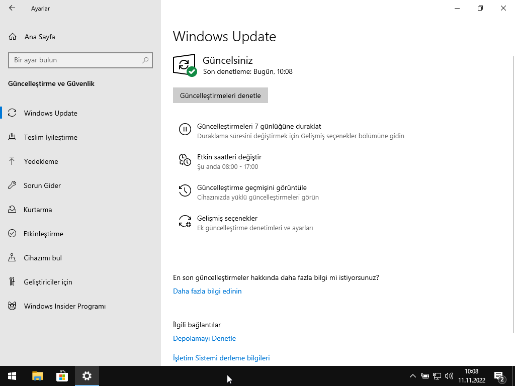The height and width of the screenshot is (386, 515).
Task: Click the update status icon with green check
Action: (x=185, y=65)
